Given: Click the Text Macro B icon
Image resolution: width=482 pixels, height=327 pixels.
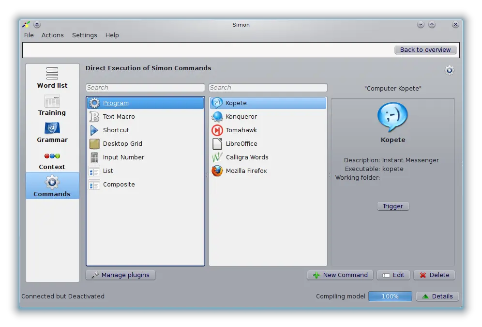Looking at the screenshot, I should tap(94, 117).
